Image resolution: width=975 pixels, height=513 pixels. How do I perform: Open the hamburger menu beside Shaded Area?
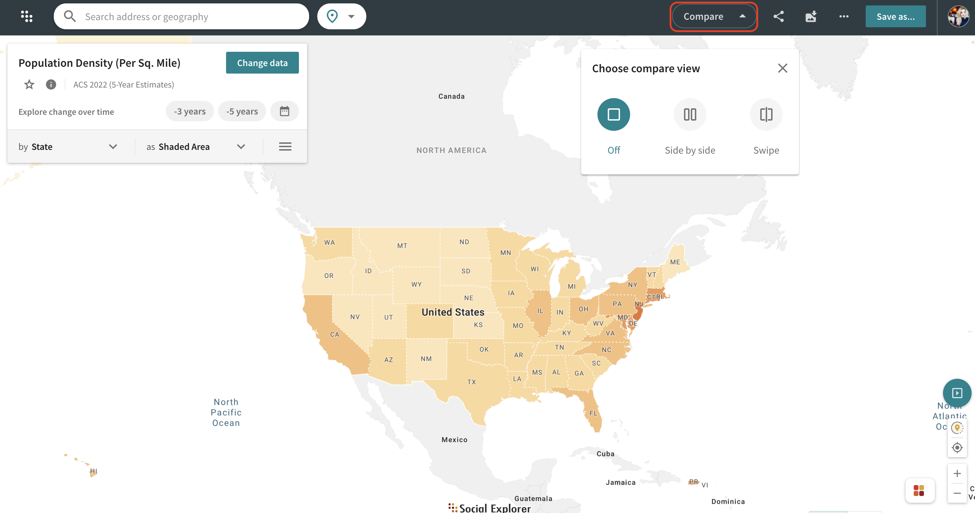click(x=285, y=146)
